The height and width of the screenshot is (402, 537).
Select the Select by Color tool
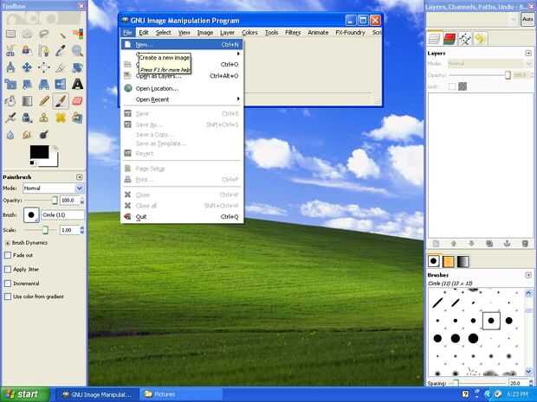pos(77,34)
